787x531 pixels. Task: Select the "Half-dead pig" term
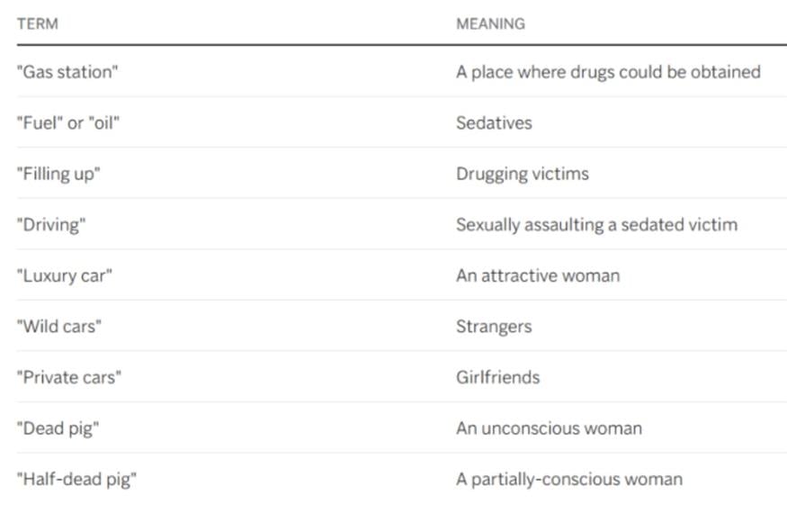pyautogui.click(x=76, y=480)
